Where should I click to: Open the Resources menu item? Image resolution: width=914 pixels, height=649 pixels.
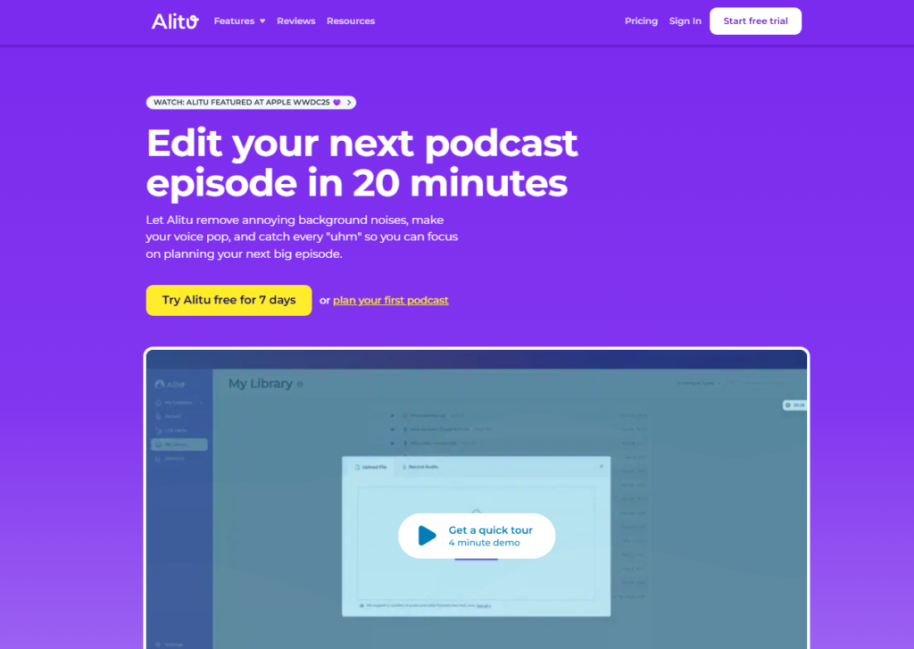[x=350, y=21]
